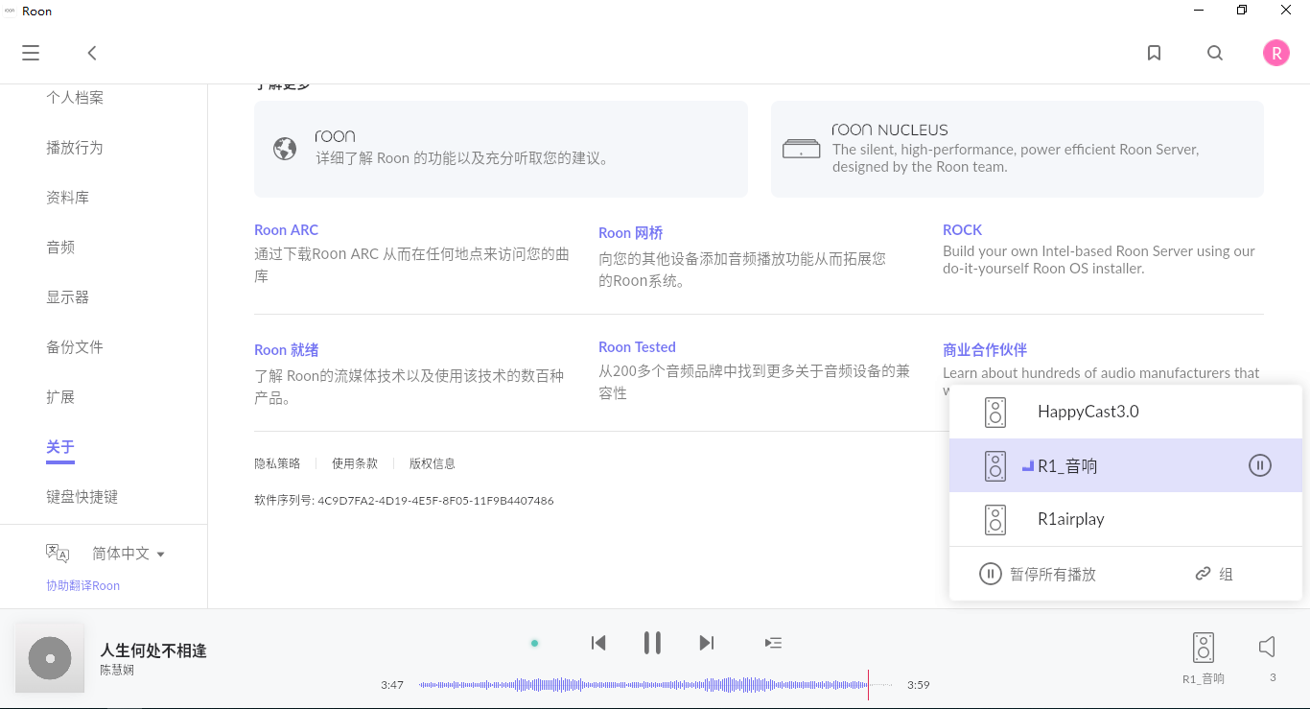Screen dimensions: 1310x709
Task: Open bookmarks from the top bar
Action: 1155,53
